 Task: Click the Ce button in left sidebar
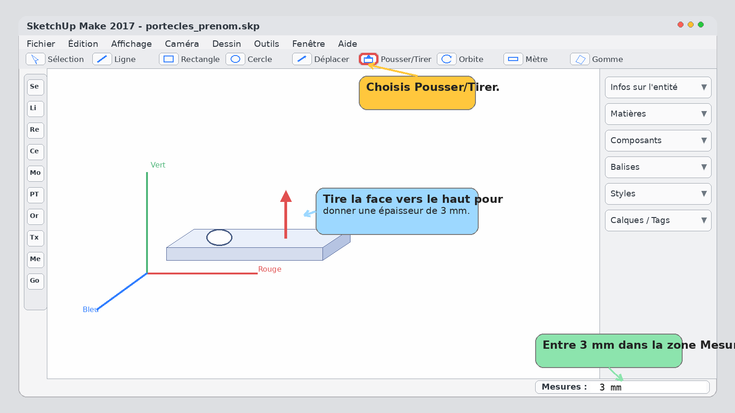click(x=35, y=152)
